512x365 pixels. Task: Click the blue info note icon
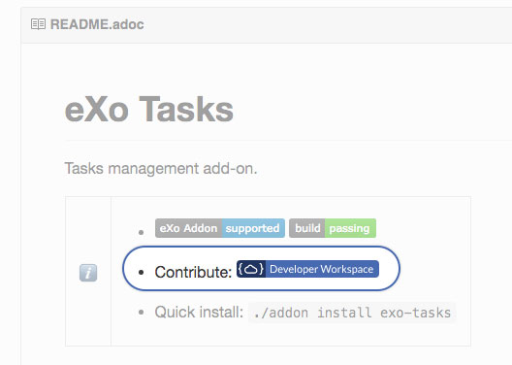pos(88,273)
